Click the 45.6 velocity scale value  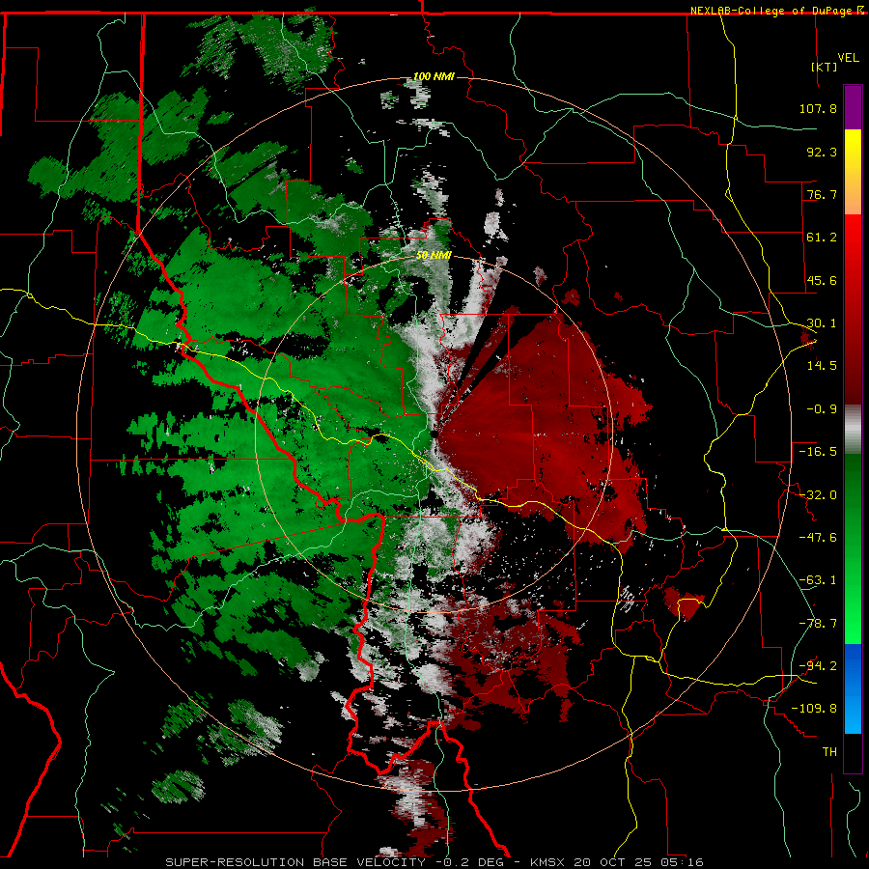pyautogui.click(x=822, y=280)
